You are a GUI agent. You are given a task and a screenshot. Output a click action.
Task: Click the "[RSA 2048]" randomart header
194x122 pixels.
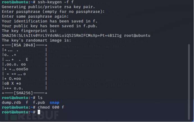pyautogui.click(x=24, y=45)
